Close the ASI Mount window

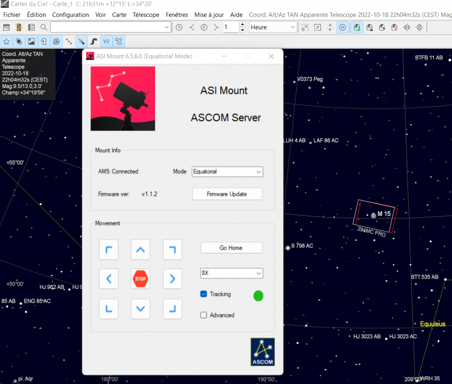tap(271, 56)
